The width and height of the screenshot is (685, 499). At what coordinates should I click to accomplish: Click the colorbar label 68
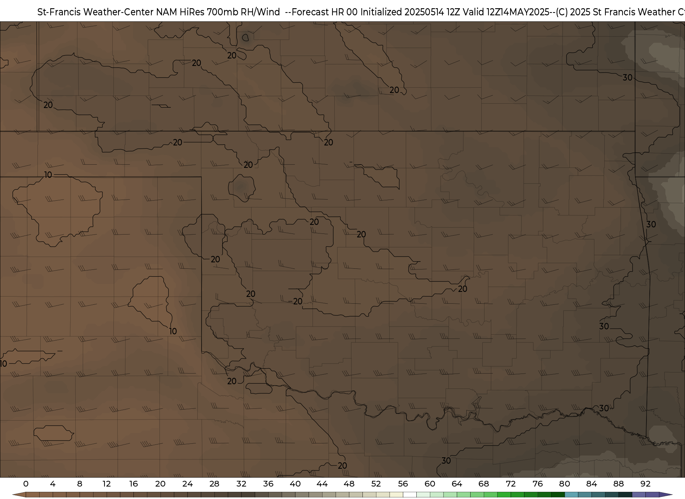(x=484, y=484)
